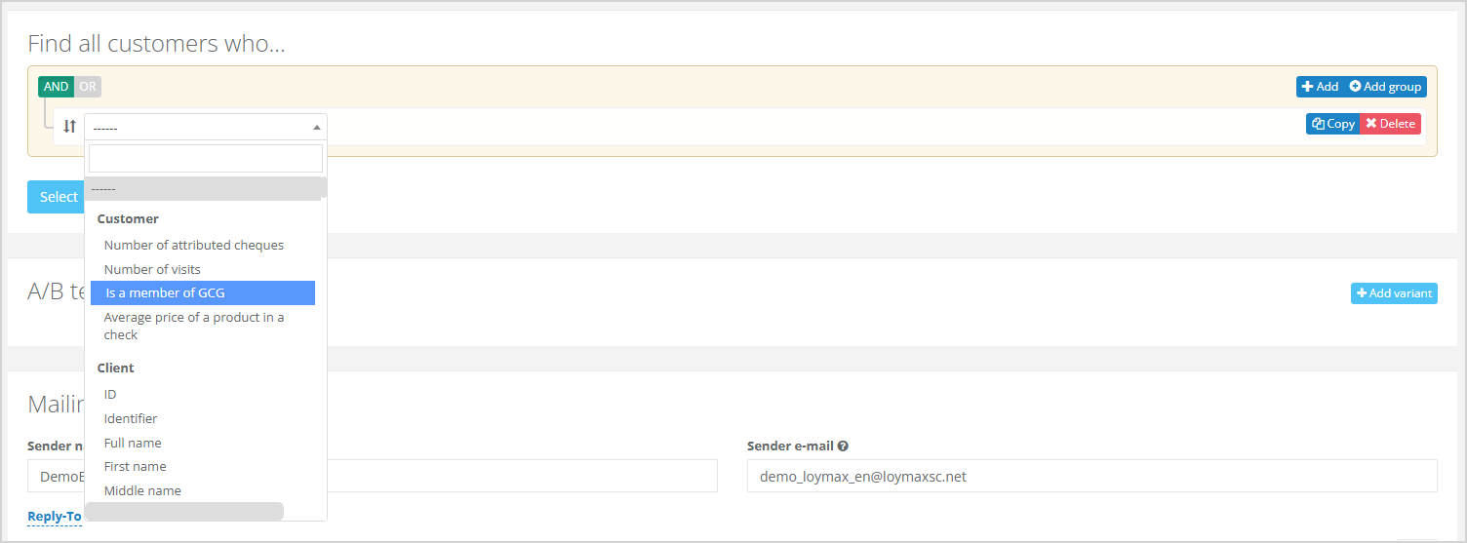Screen dimensions: 1467x543
Task: Click the help icon next to Sender e-mail
Action: pyautogui.click(x=843, y=446)
